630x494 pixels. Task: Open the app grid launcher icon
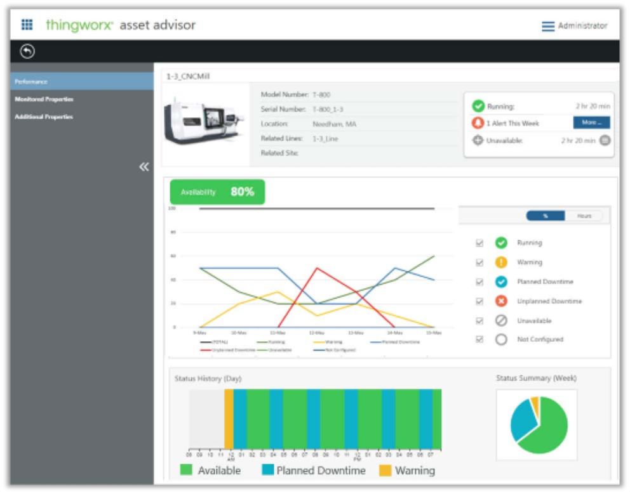point(27,25)
